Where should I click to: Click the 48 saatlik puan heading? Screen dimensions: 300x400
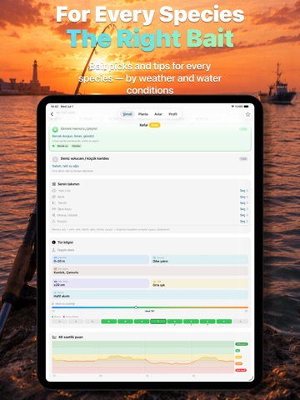[x=71, y=337]
